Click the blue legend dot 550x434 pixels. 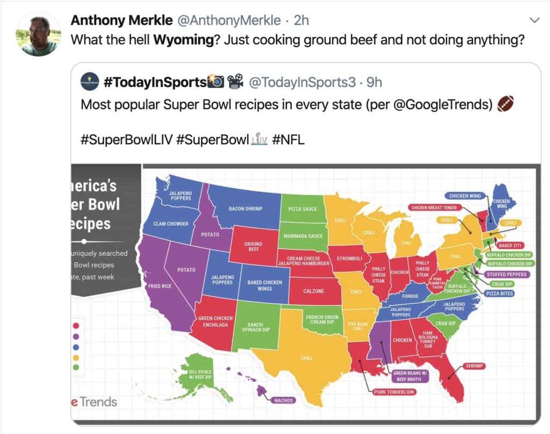click(x=76, y=347)
